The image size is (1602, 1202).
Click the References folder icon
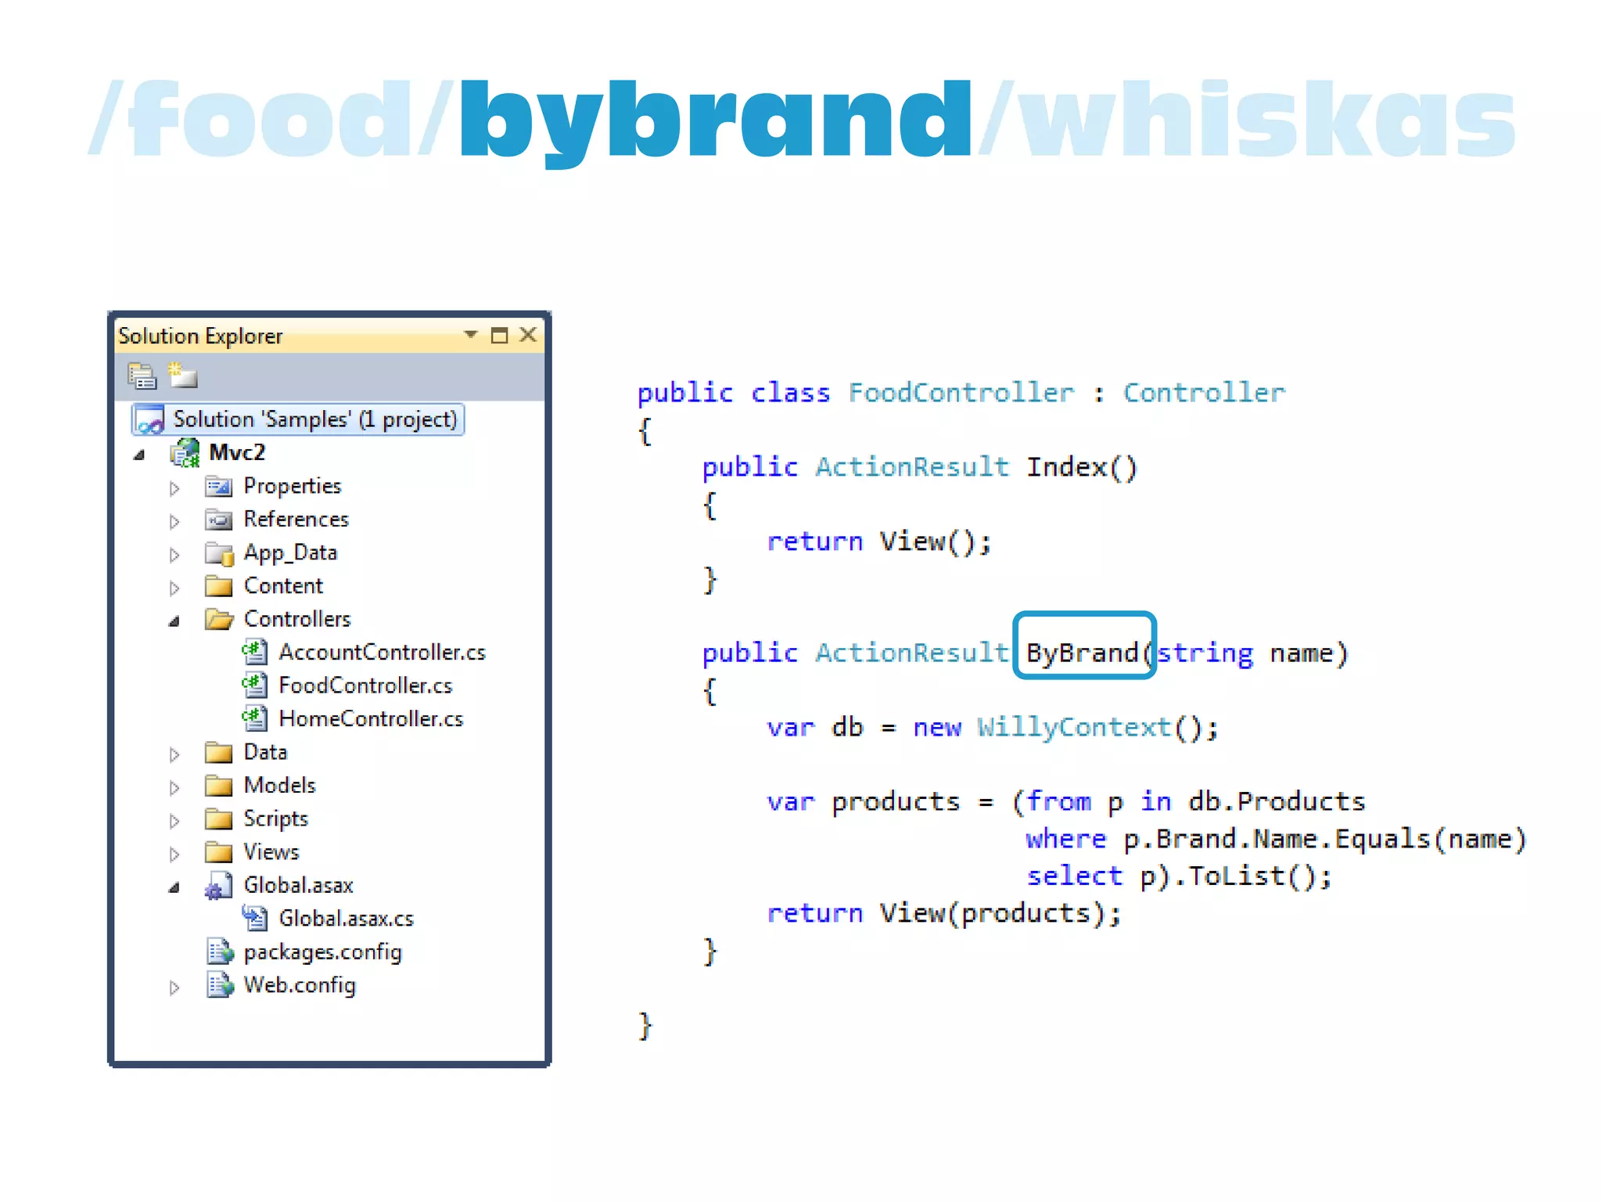point(218,520)
